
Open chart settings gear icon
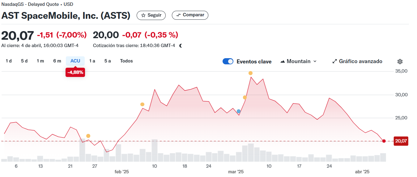pos(400,62)
